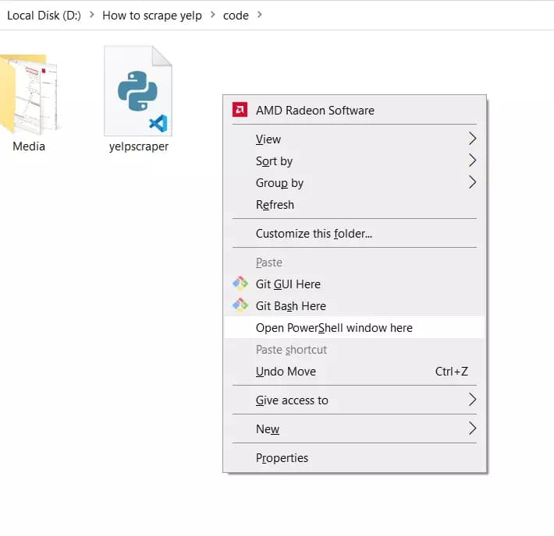Viewport: 554px width, 536px height.
Task: Open the New submenu
Action: [354, 429]
